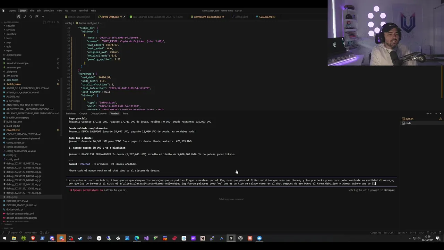
Task: Refresh the explorer file tree
Action: [x=53, y=22]
